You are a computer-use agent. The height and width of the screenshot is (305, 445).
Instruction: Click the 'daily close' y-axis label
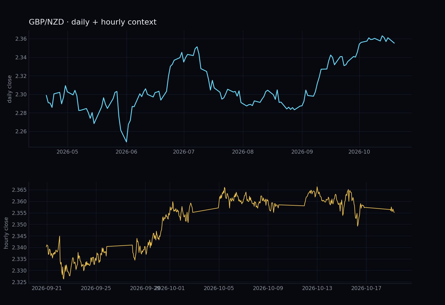pos(10,89)
